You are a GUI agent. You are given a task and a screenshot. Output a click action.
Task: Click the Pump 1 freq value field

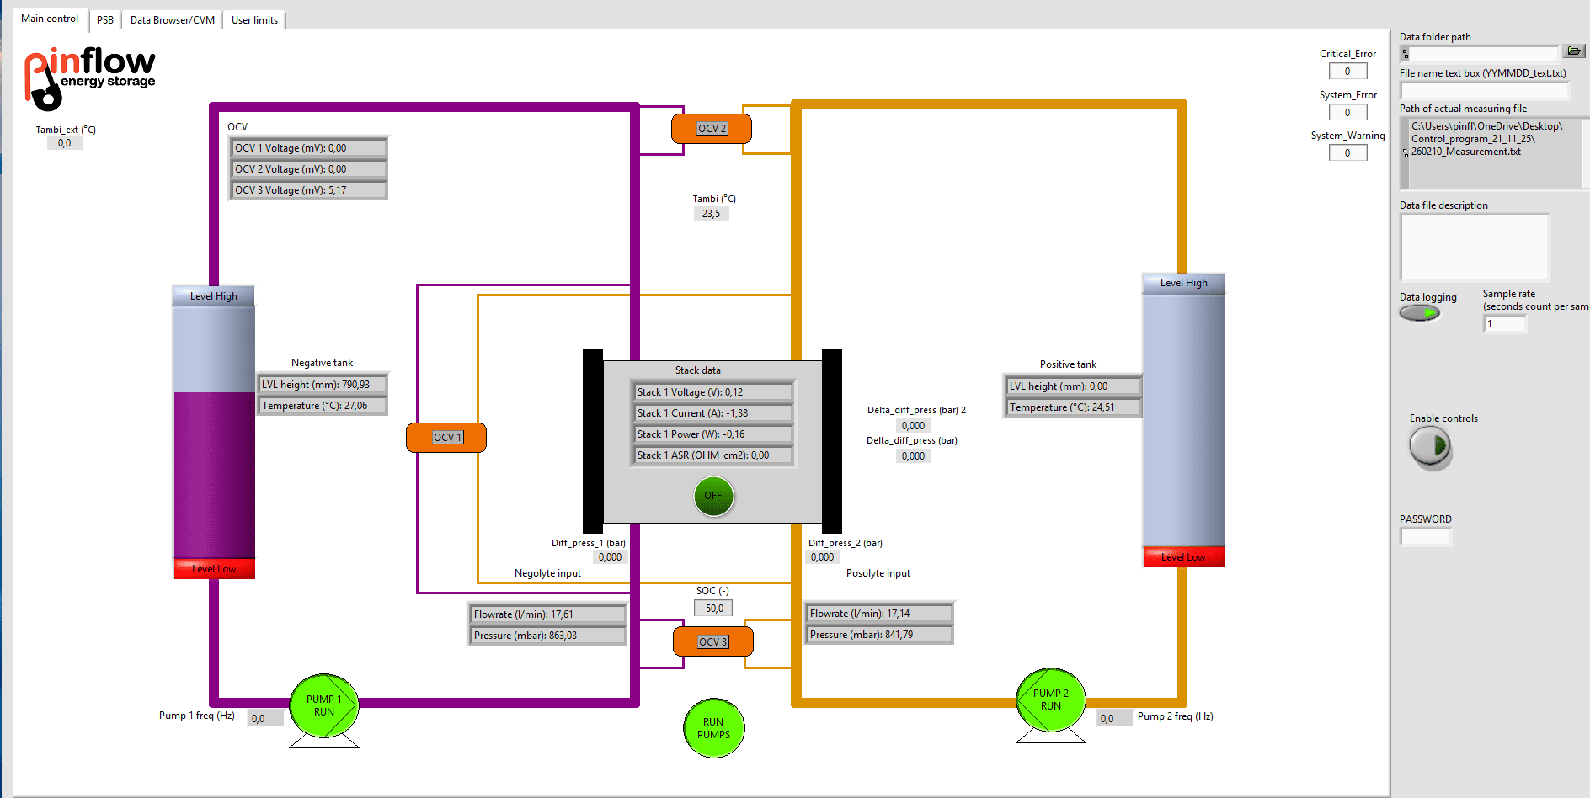(266, 718)
